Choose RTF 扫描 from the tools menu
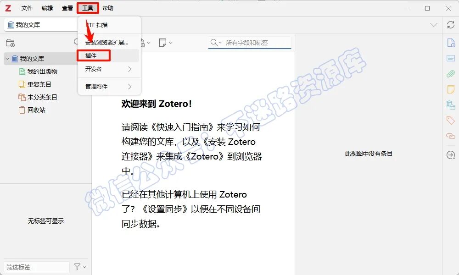The image size is (459, 275). coord(109,25)
